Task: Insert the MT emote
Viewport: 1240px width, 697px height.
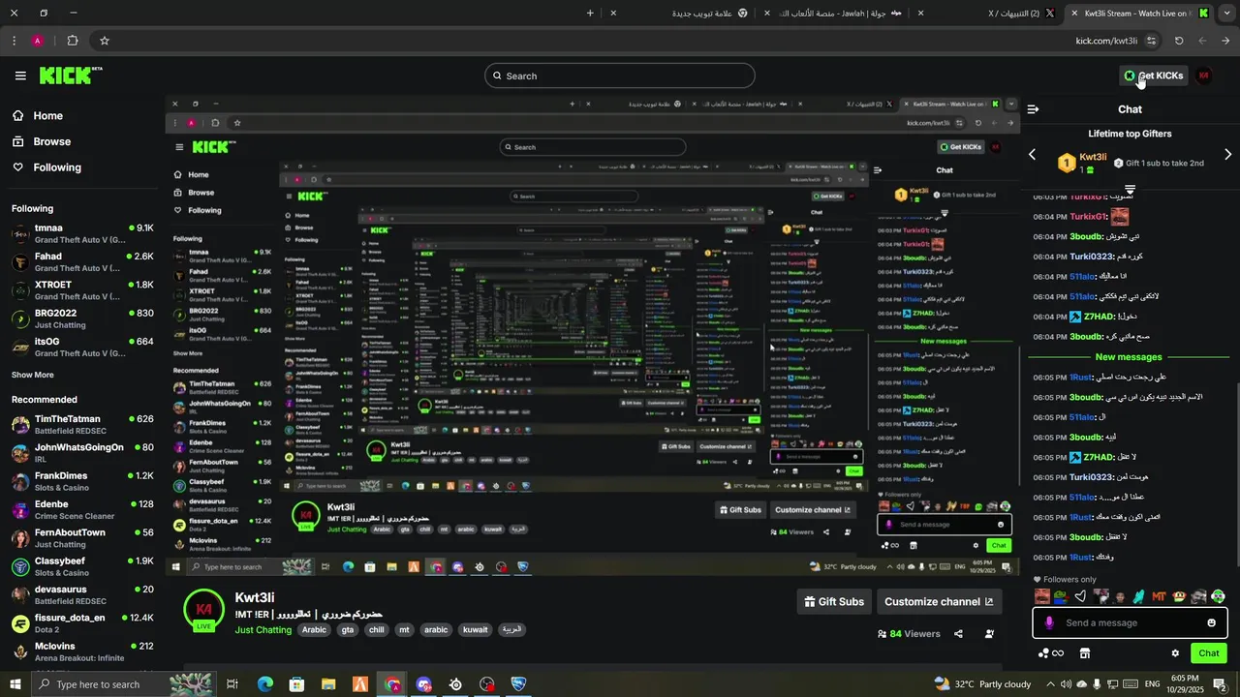Action: pyautogui.click(x=1159, y=596)
